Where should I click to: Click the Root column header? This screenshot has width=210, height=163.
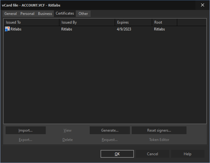[x=165, y=22]
